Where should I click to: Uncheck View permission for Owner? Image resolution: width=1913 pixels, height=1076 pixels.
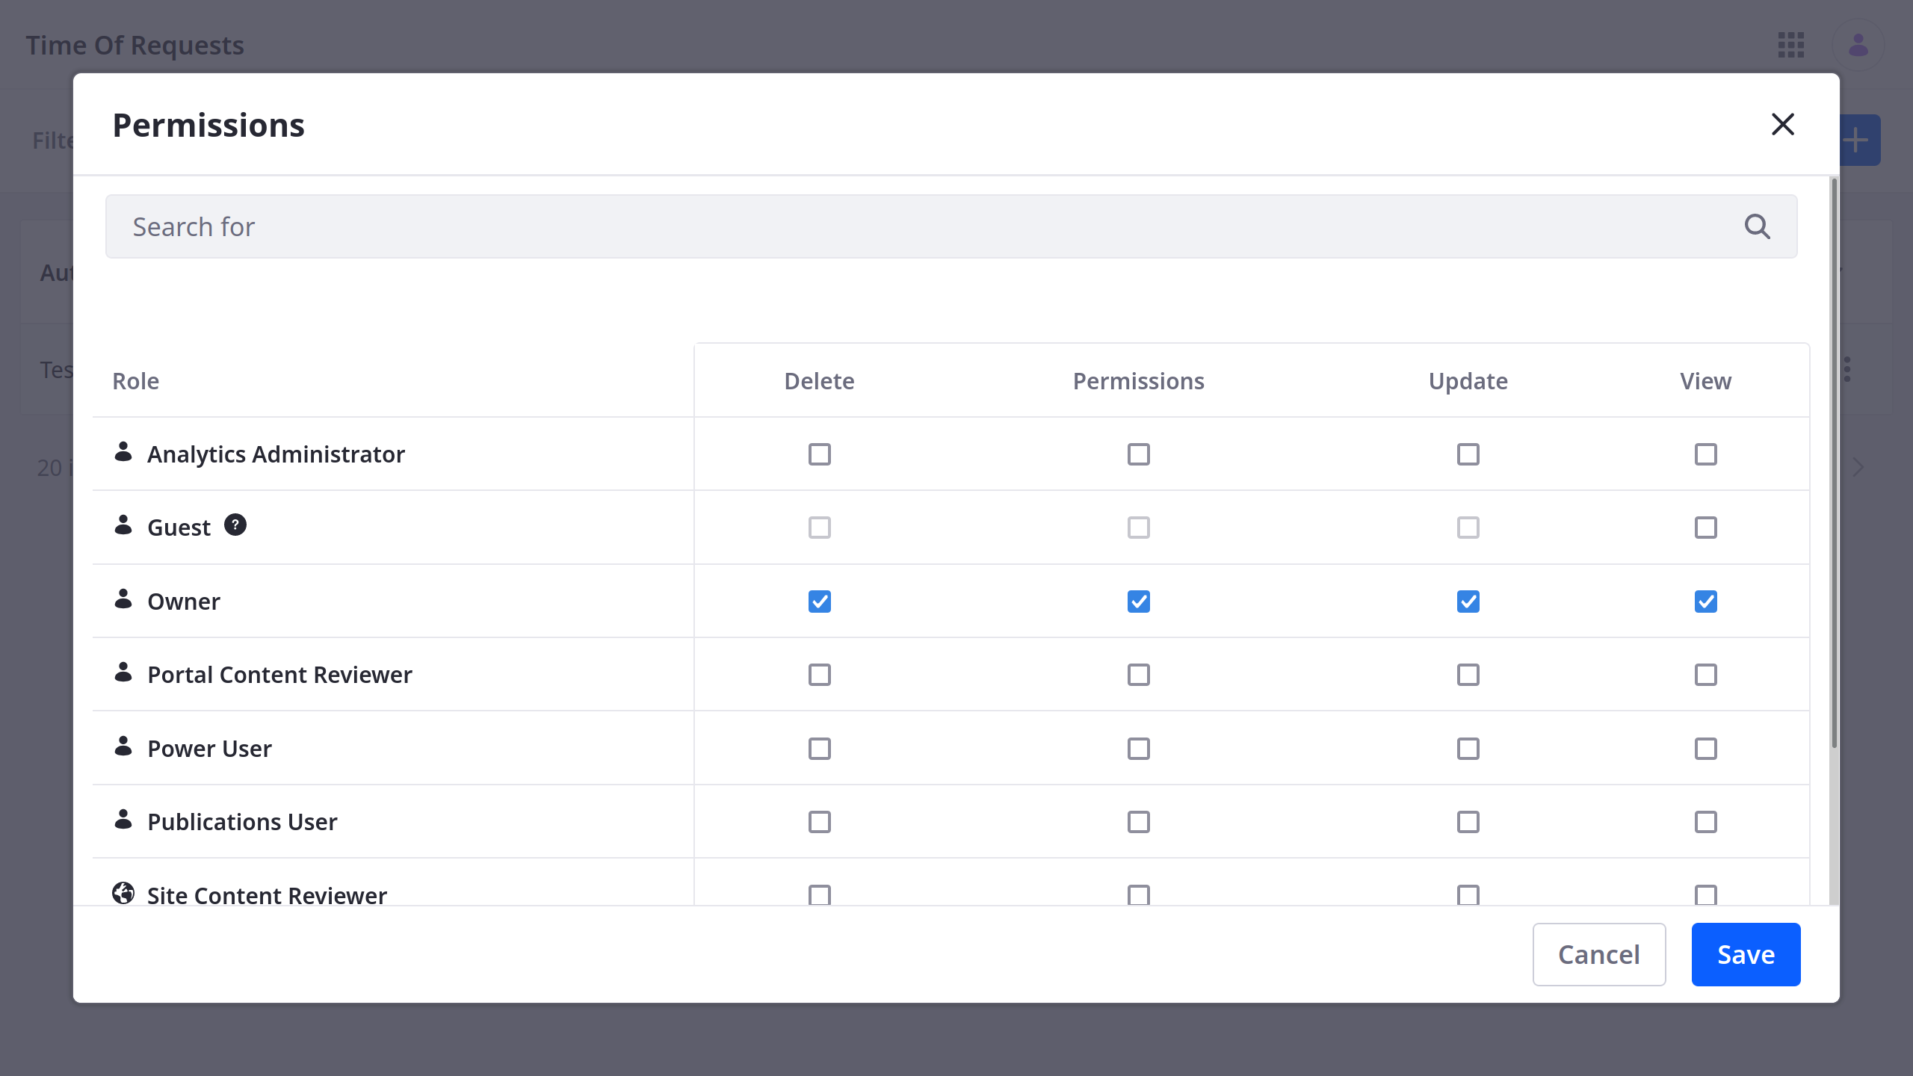click(1706, 602)
